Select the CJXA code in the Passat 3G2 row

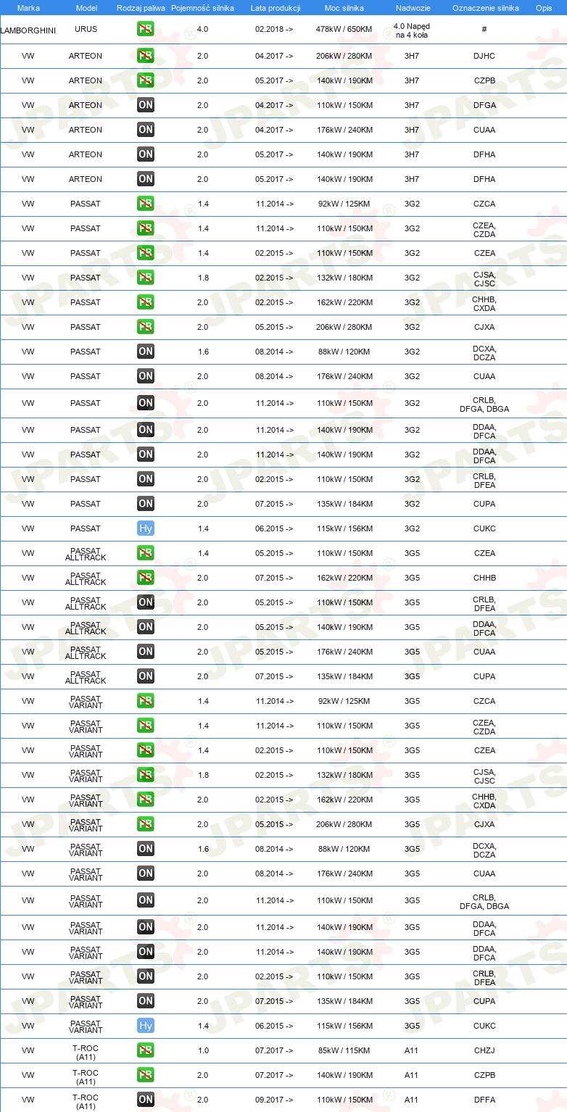click(484, 327)
